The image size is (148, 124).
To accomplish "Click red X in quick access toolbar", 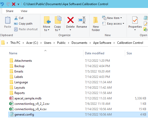I will [14, 4].
